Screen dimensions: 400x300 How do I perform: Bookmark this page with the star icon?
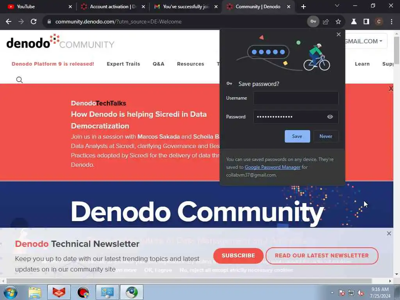338,22
